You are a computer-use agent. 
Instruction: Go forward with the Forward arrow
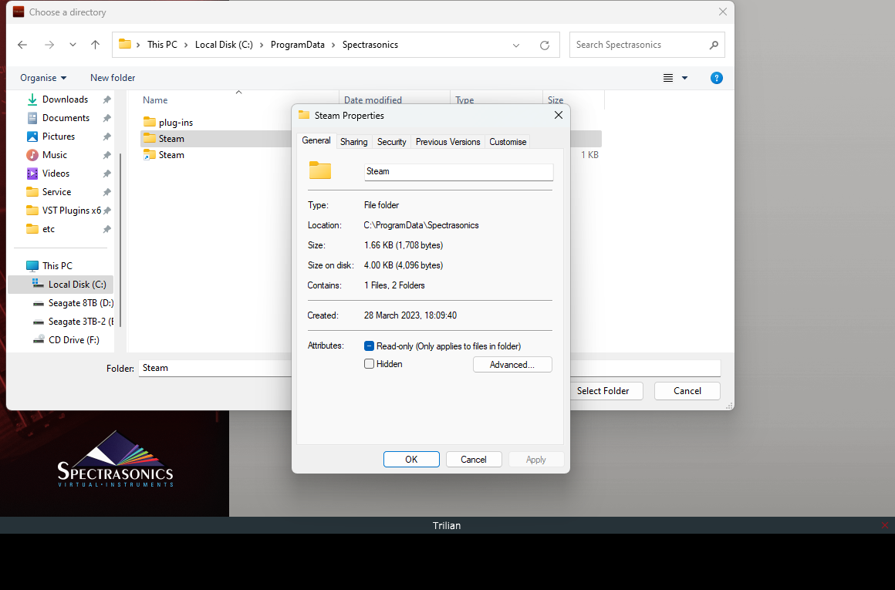[49, 45]
